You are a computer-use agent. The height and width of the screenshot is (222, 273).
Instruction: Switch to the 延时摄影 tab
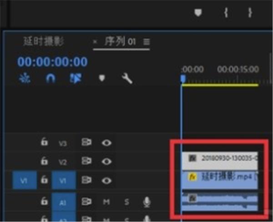point(44,41)
